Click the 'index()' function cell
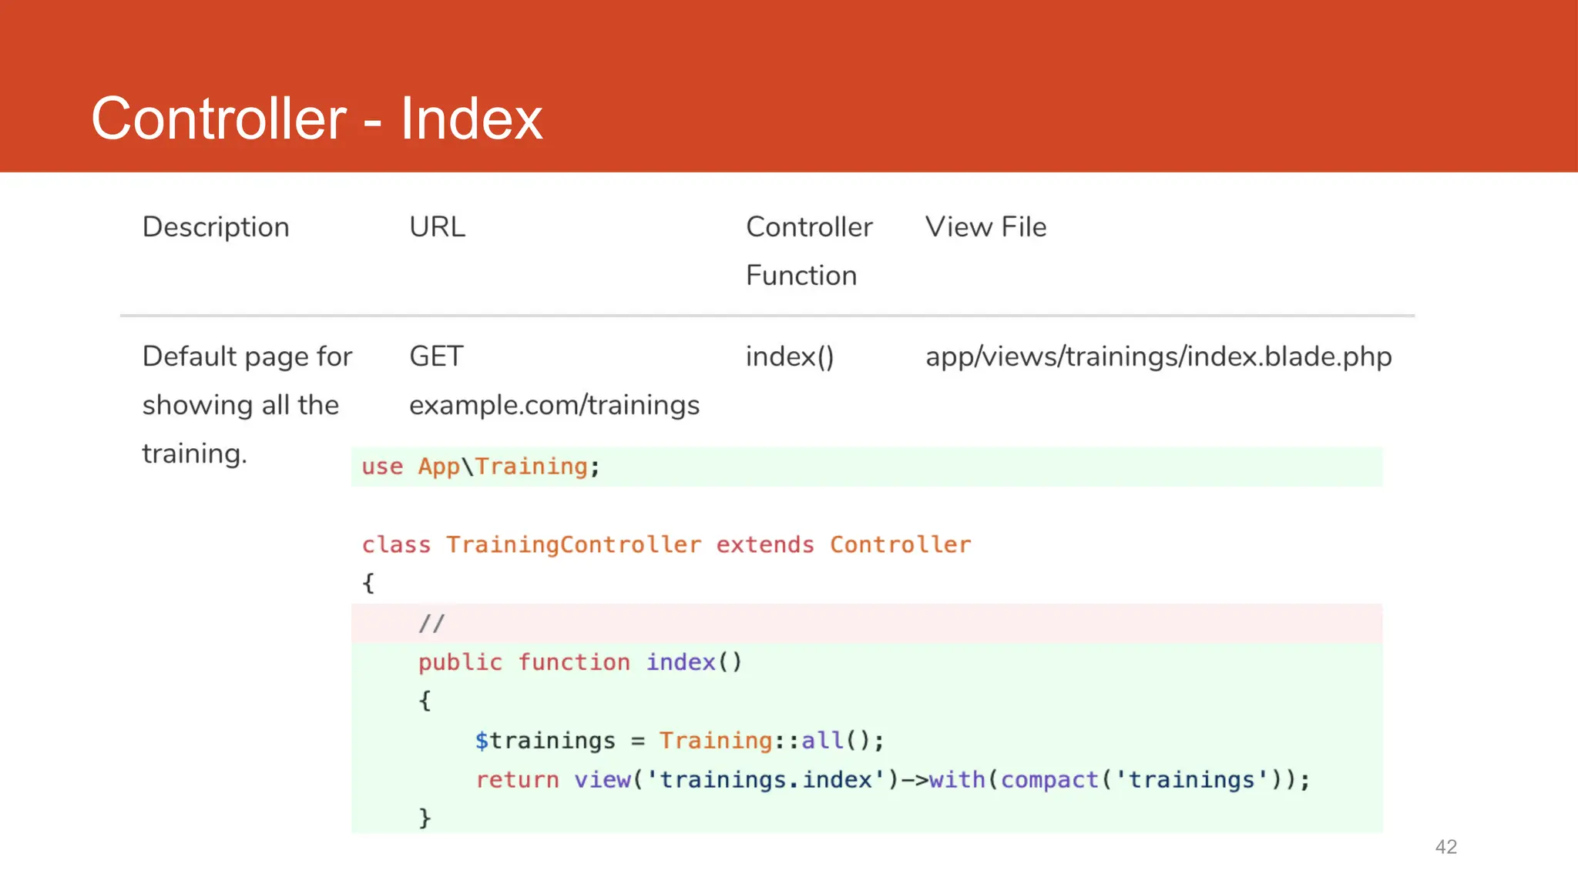The width and height of the screenshot is (1578, 887). coord(790,356)
